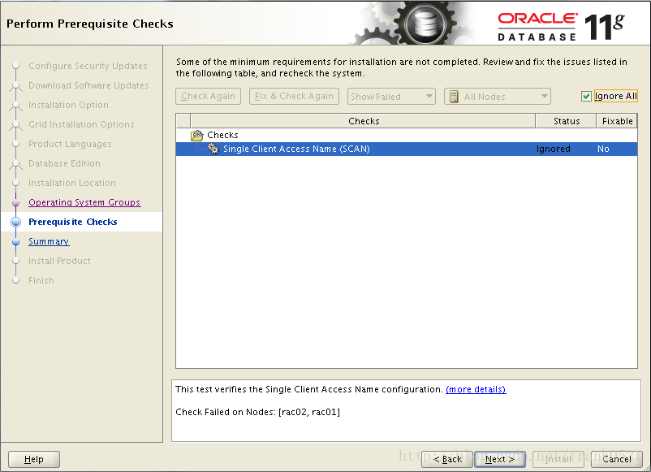651x472 pixels.
Task: Click Installation Location step
Action: coord(72,183)
